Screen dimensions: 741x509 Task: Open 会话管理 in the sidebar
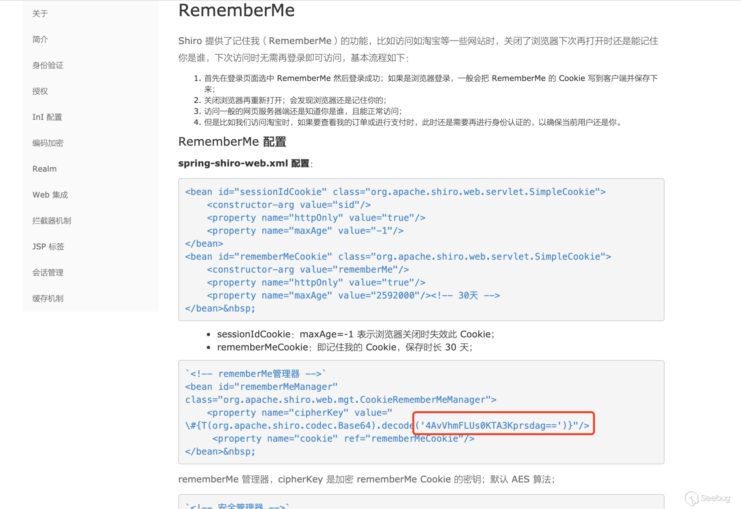pyautogui.click(x=48, y=273)
